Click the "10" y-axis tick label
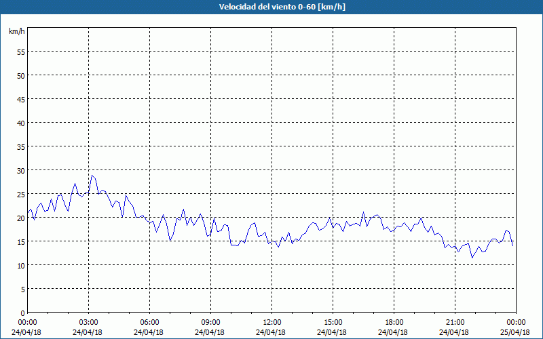This screenshot has height=339, width=543. point(21,266)
